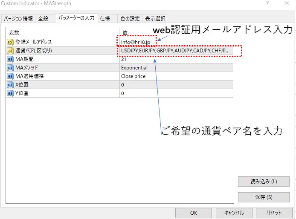Click string icon beside 登録メールアドレス
Viewport: 296px width, 219px height.
tap(10, 42)
